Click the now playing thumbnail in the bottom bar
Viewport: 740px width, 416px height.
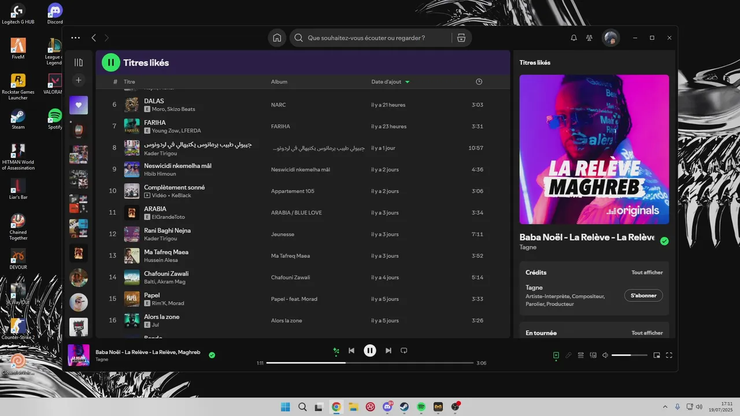tap(79, 355)
